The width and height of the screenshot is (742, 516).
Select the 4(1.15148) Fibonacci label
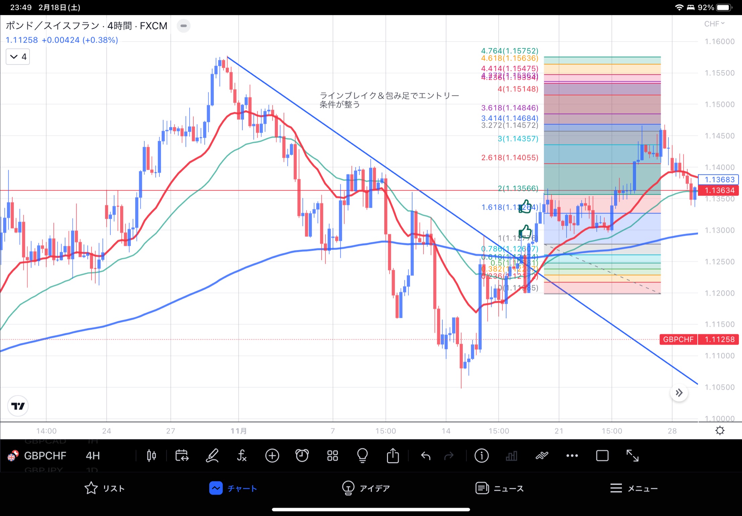coord(518,89)
